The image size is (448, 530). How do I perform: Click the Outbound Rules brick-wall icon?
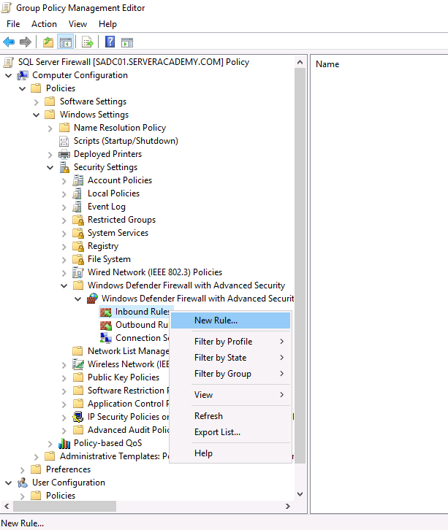point(105,325)
